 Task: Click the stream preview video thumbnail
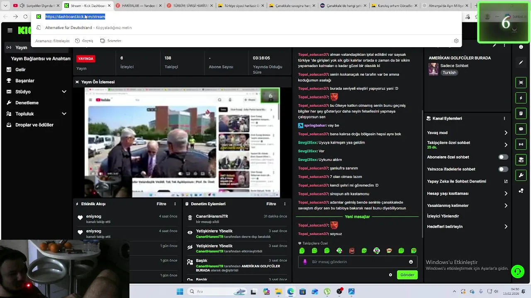(182, 142)
